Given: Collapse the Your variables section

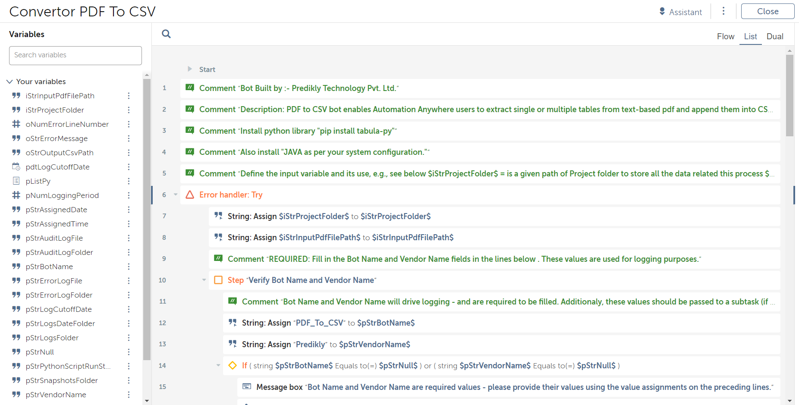Looking at the screenshot, I should pos(9,82).
